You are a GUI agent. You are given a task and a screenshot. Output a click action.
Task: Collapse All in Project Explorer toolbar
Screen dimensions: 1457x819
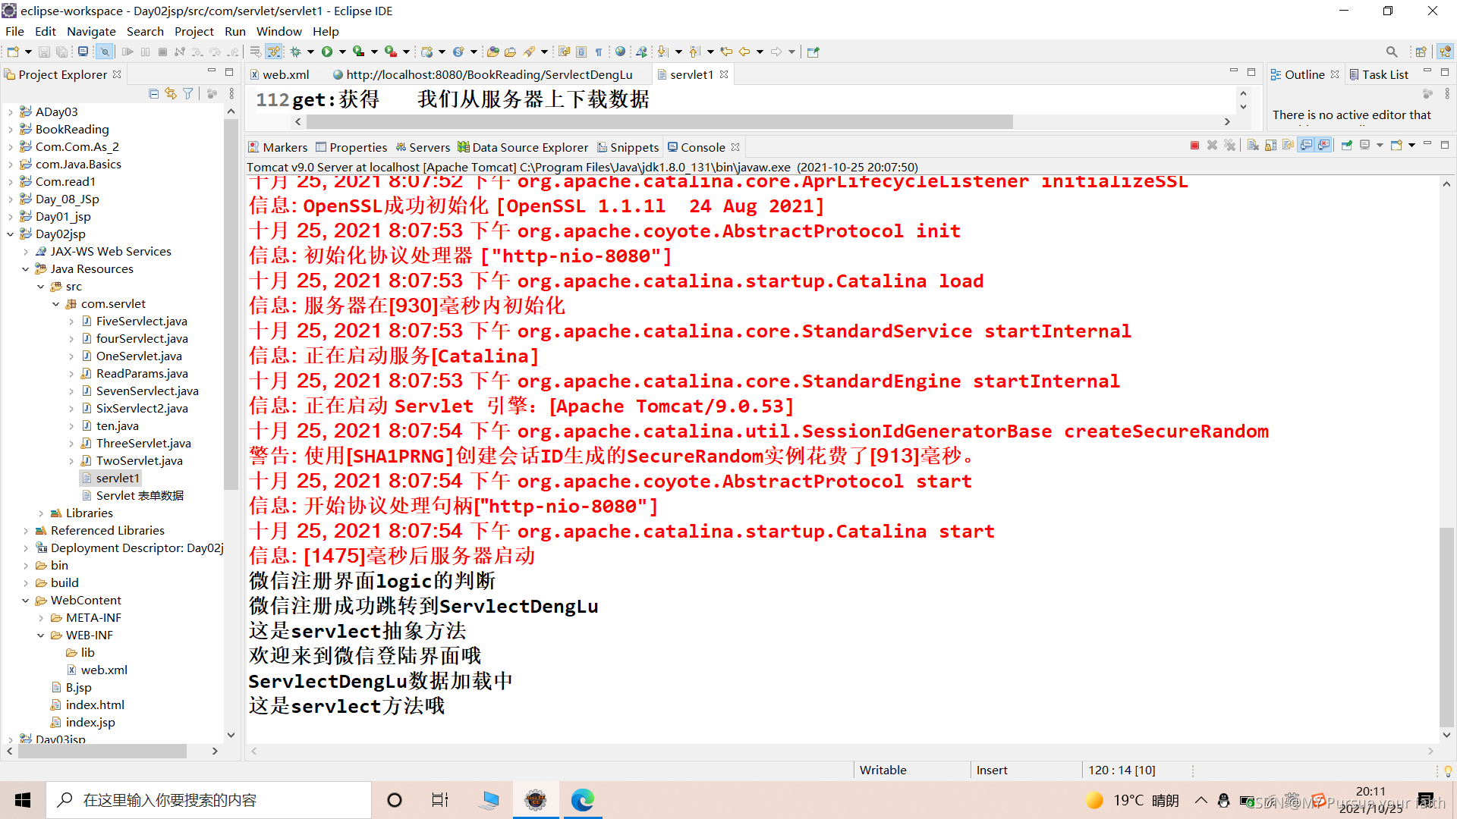[154, 93]
